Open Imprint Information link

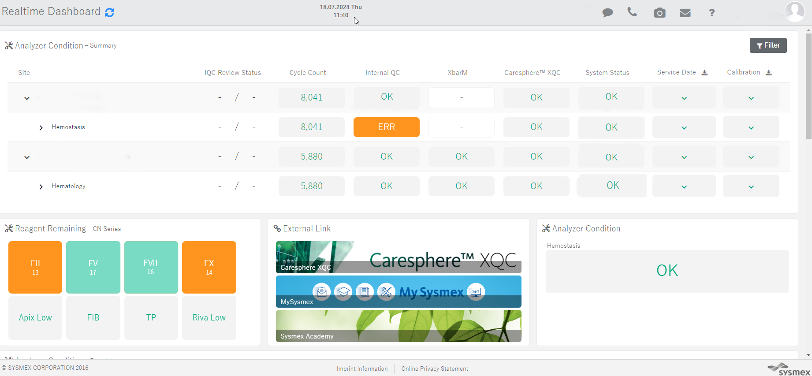[362, 369]
